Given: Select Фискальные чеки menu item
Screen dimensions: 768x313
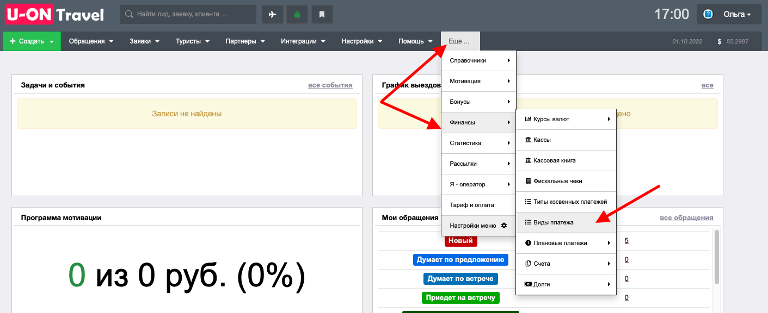Looking at the screenshot, I should pos(566,181).
